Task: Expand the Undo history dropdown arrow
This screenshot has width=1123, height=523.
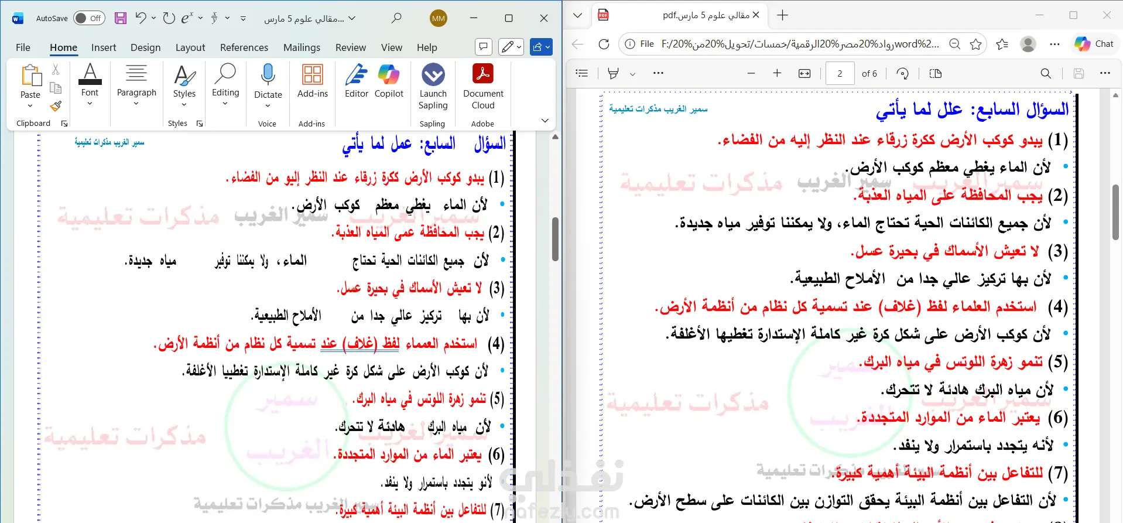Action: pos(153,18)
